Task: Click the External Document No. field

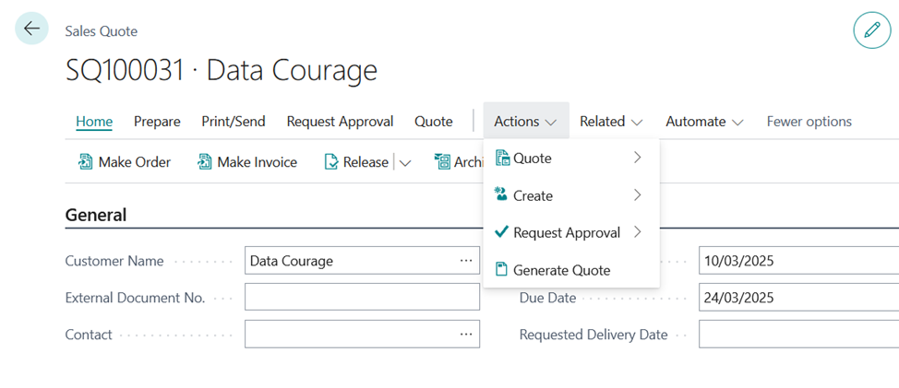Action: 362,298
